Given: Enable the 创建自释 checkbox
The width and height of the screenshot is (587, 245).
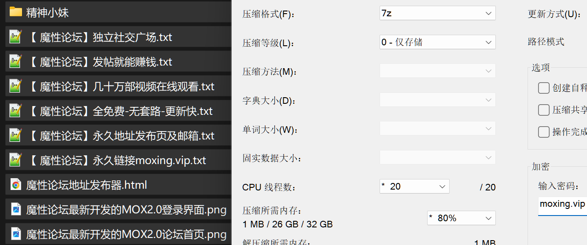Looking at the screenshot, I should tap(544, 88).
